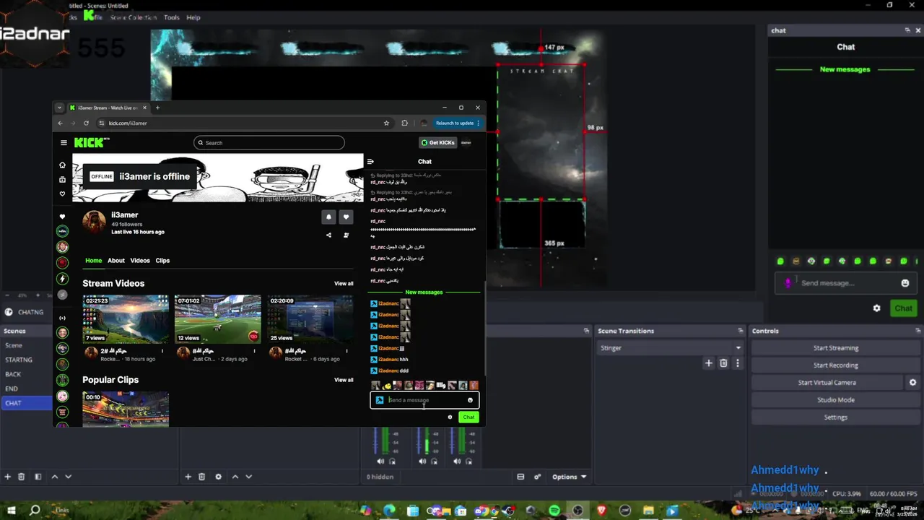Click the share icon under the bell
Screen dimensions: 924x520
coord(328,235)
